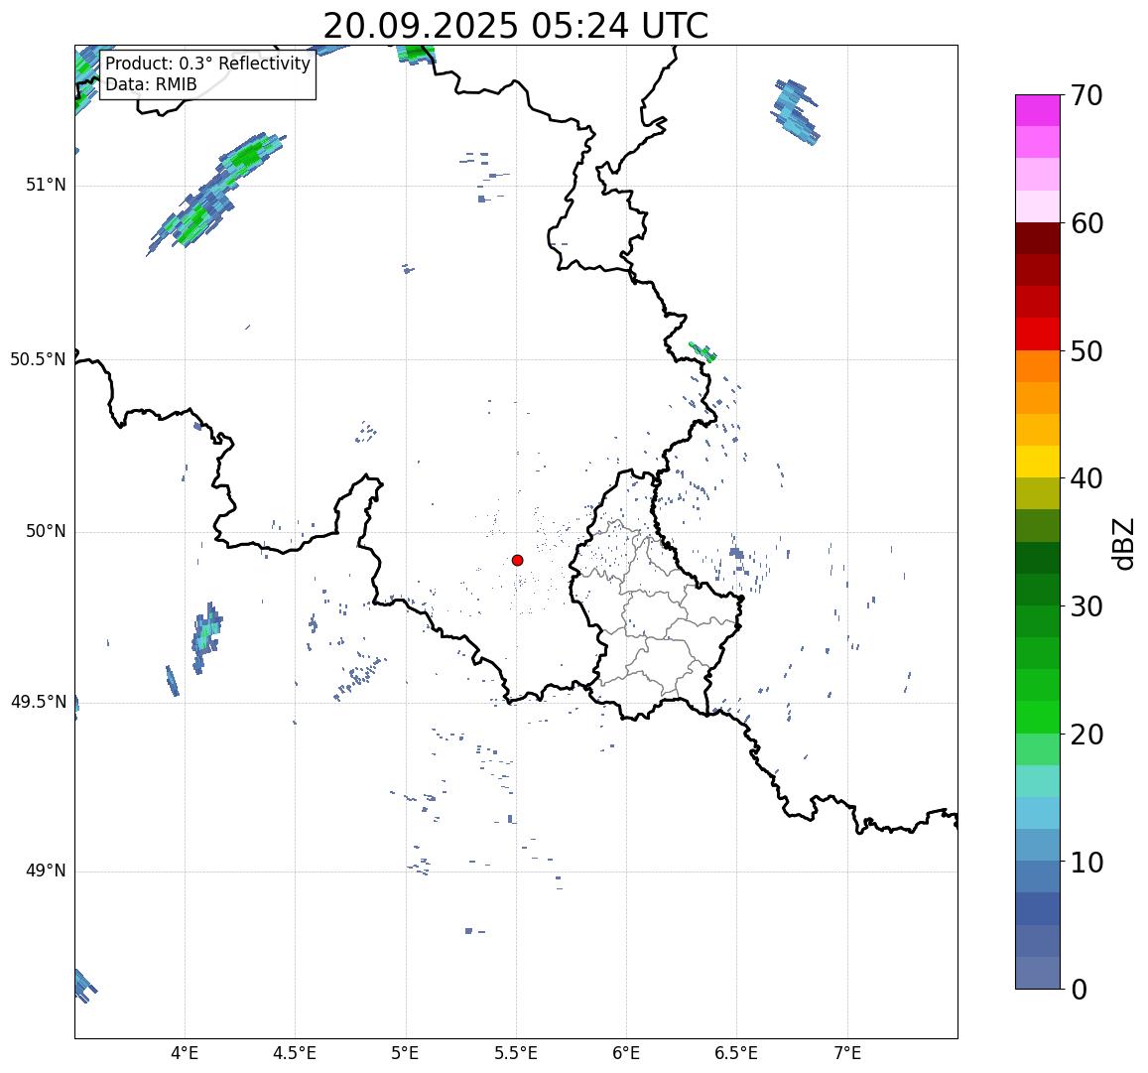The image size is (1148, 1073).
Task: Click the bright red 50 dBZ colorbar segment
Action: [1038, 334]
